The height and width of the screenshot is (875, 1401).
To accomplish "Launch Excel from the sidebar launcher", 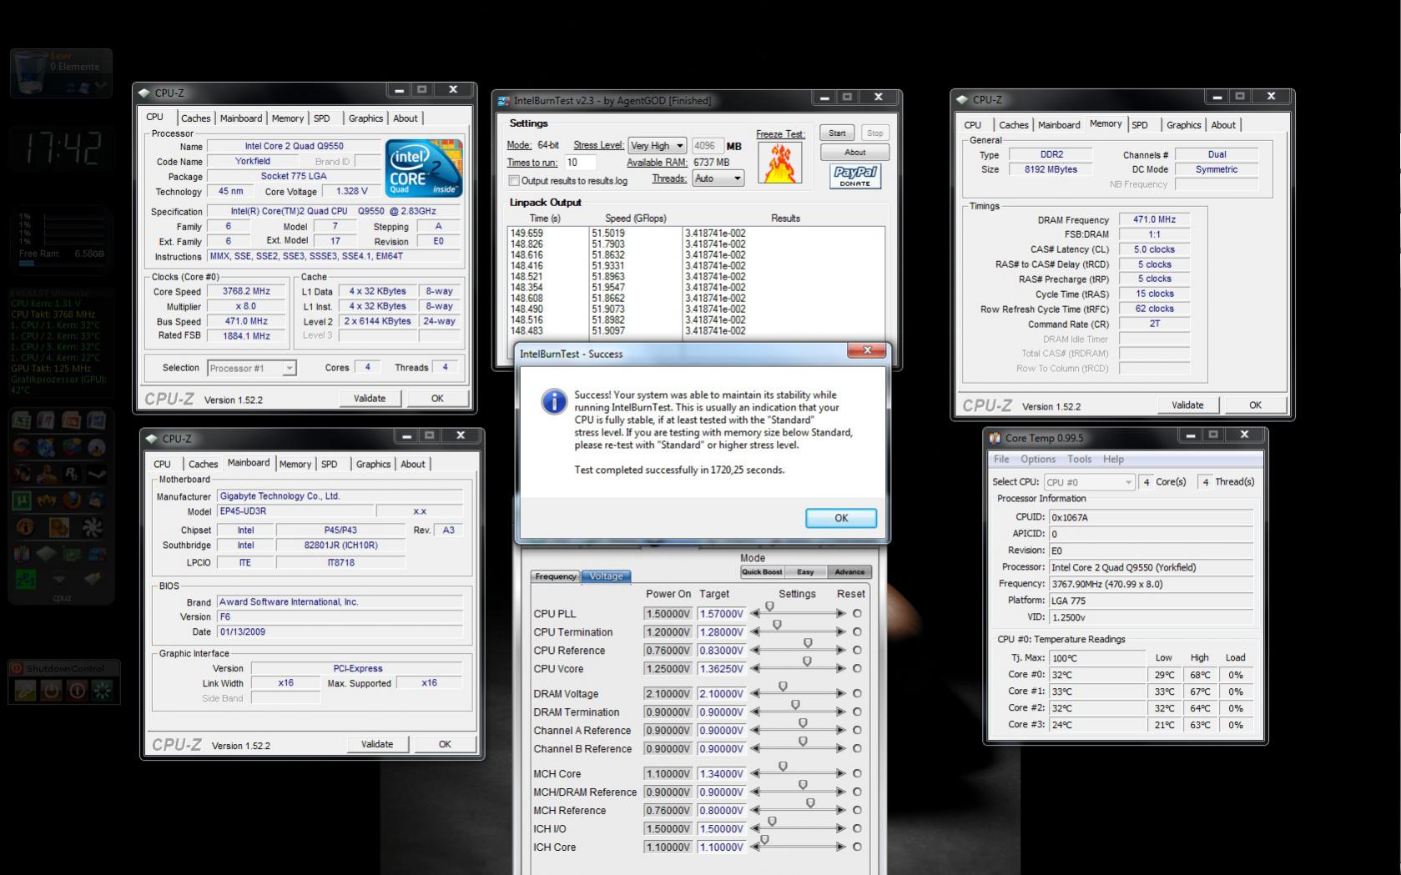I will coord(23,421).
